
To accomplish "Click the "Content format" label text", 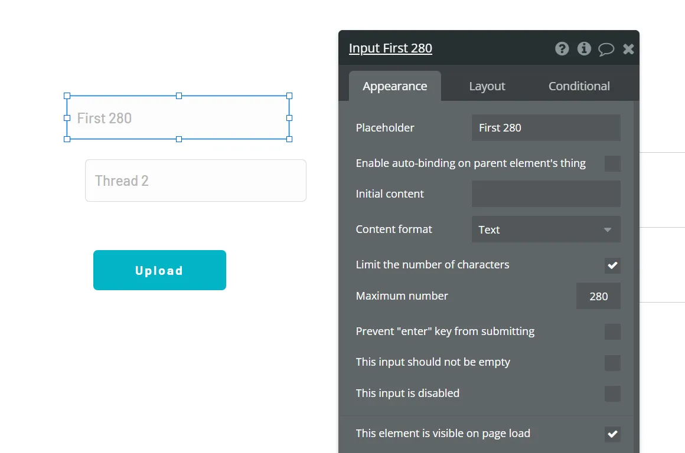I will pyautogui.click(x=394, y=229).
